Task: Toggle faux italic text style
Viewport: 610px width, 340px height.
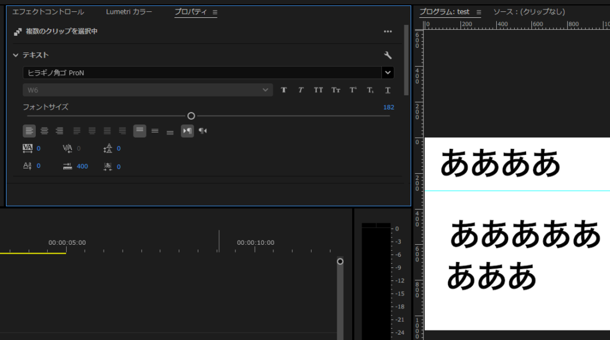Action: (301, 90)
